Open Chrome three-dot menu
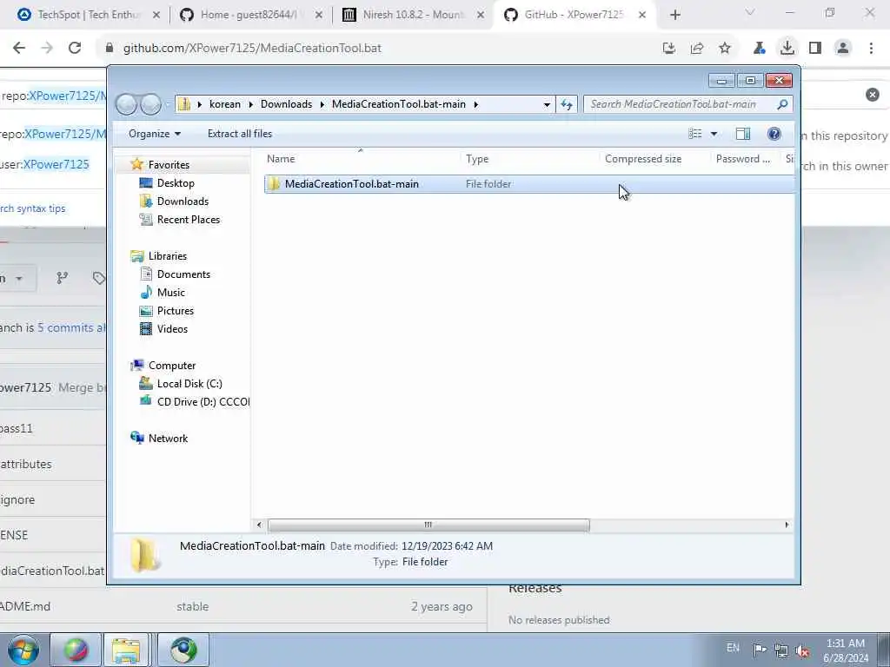 [x=871, y=49]
